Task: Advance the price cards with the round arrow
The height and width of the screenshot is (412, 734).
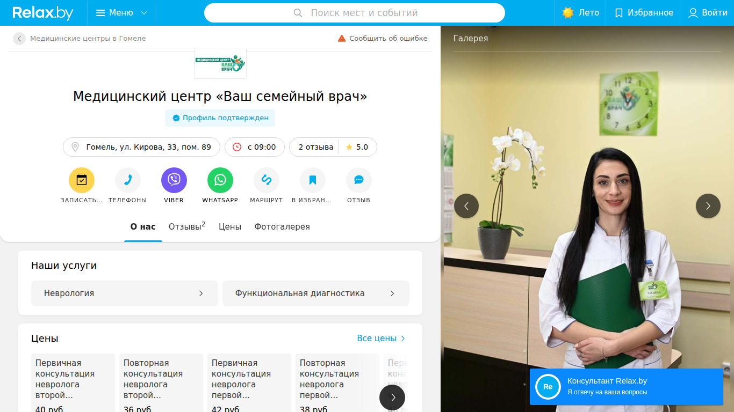Action: point(392,398)
